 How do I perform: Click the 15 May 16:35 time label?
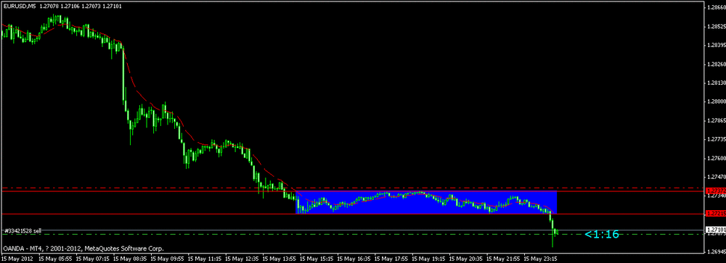(x=354, y=259)
